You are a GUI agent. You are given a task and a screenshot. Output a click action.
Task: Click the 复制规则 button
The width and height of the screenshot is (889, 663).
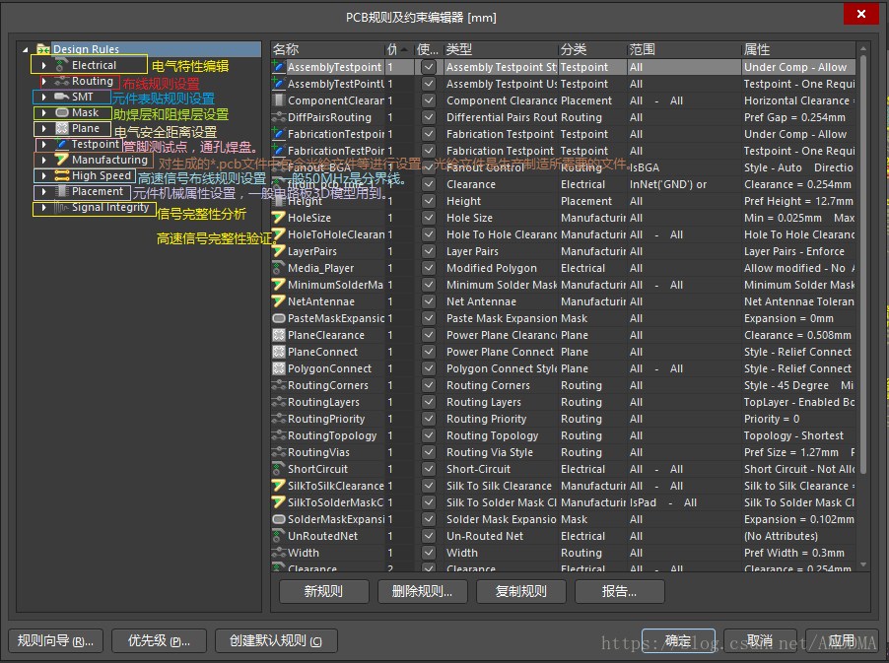[521, 592]
